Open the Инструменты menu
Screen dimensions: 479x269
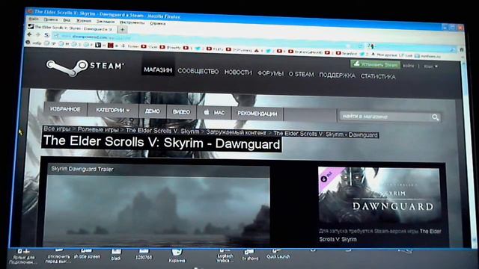coord(132,22)
